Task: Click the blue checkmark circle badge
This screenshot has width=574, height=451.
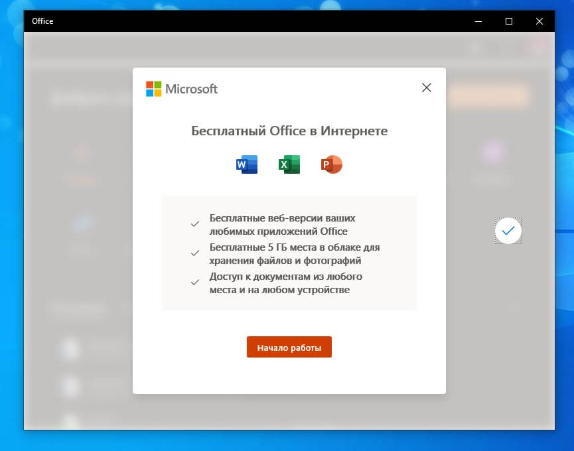Action: click(508, 231)
